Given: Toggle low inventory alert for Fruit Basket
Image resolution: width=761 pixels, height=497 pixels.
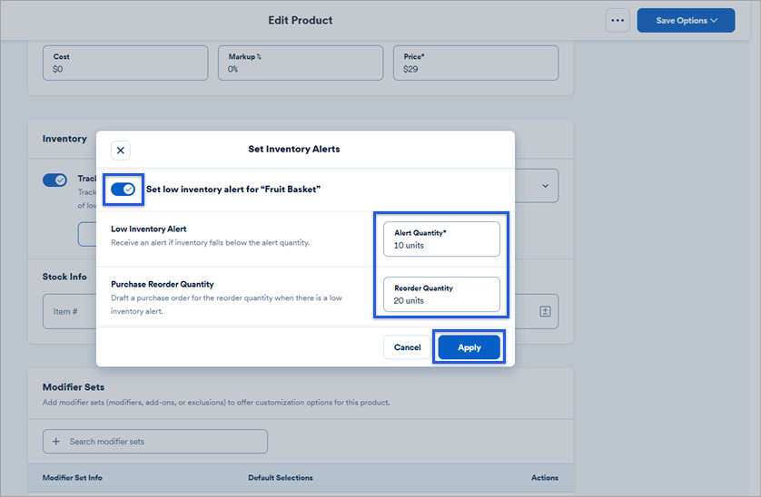Looking at the screenshot, I should 123,190.
